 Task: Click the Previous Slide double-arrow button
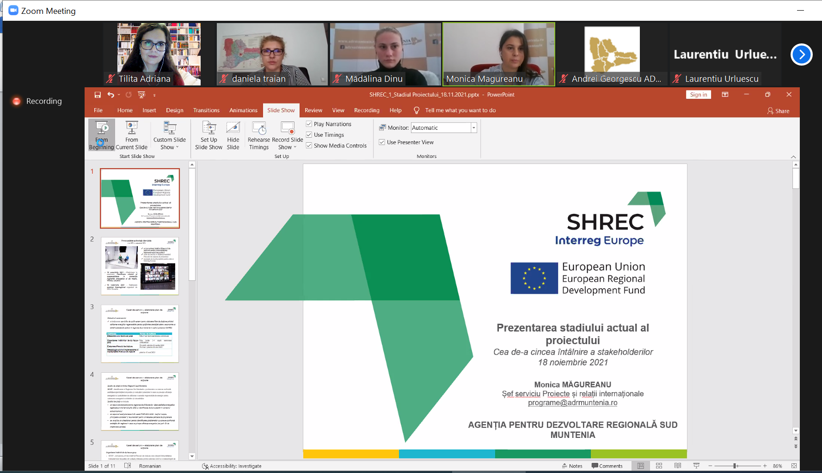click(796, 438)
